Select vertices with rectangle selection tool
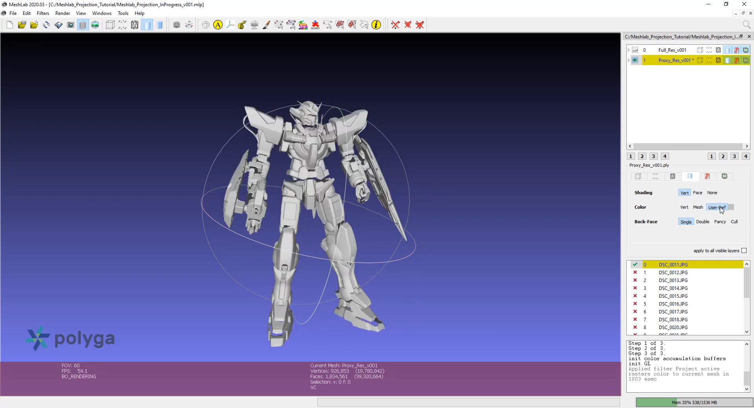Image resolution: width=754 pixels, height=408 pixels. pos(328,25)
